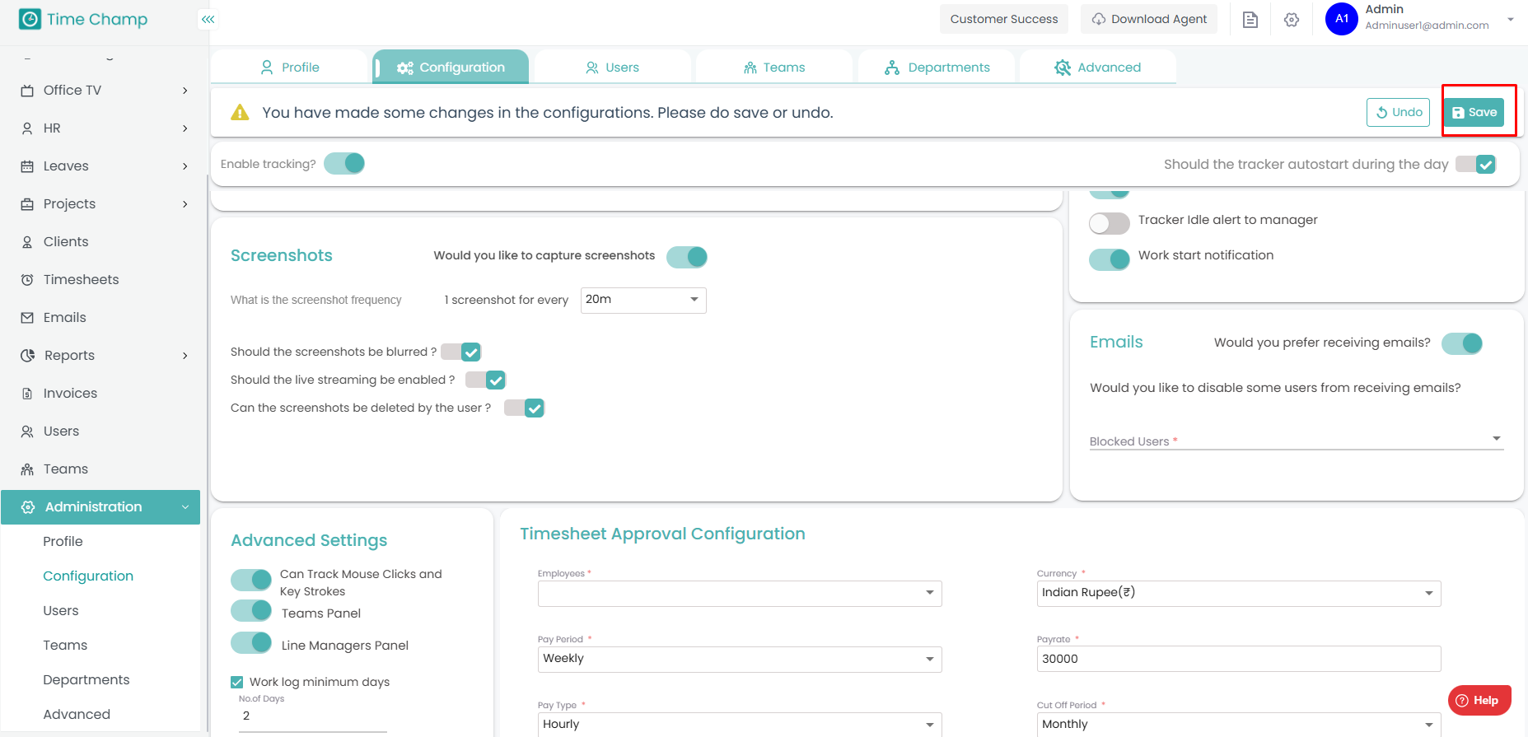Click the Save button
This screenshot has height=737, width=1528.
(x=1474, y=113)
